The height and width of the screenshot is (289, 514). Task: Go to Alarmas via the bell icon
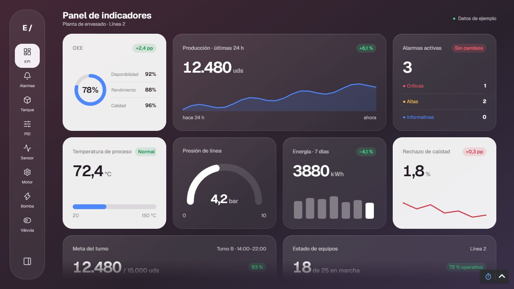click(x=27, y=76)
